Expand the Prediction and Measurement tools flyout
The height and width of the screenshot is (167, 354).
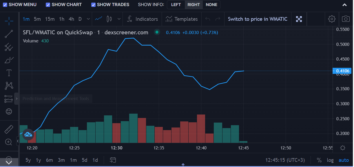(x=17, y=99)
